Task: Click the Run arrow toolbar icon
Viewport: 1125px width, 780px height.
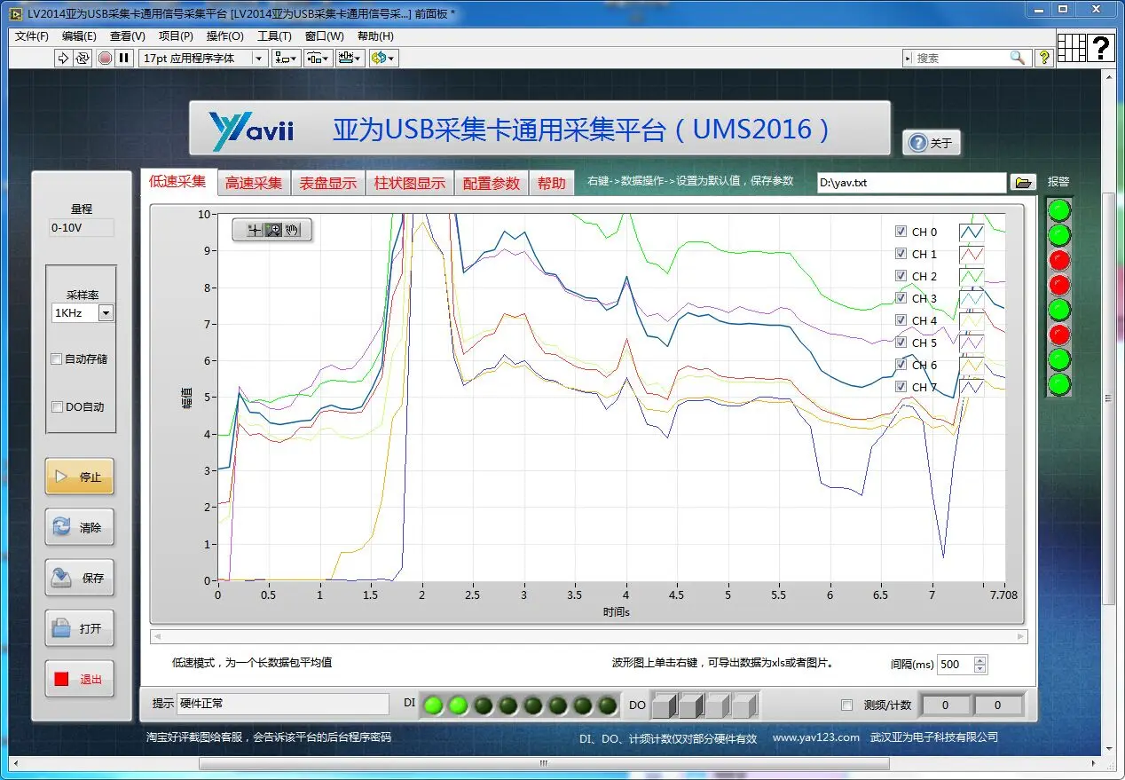Action: [62, 58]
